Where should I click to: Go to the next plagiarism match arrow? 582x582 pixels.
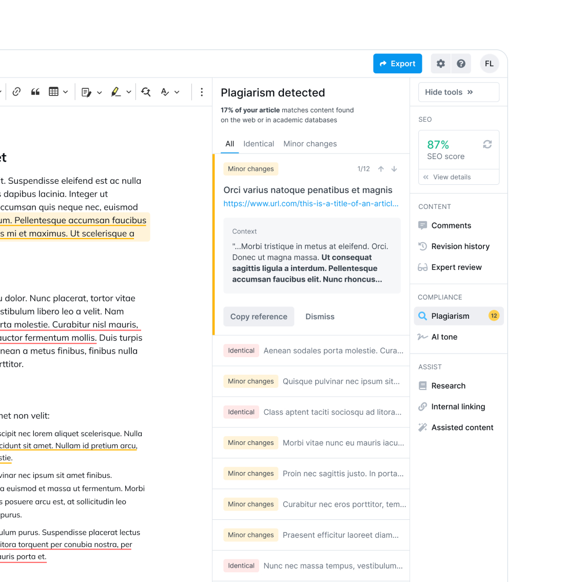pyautogui.click(x=394, y=169)
